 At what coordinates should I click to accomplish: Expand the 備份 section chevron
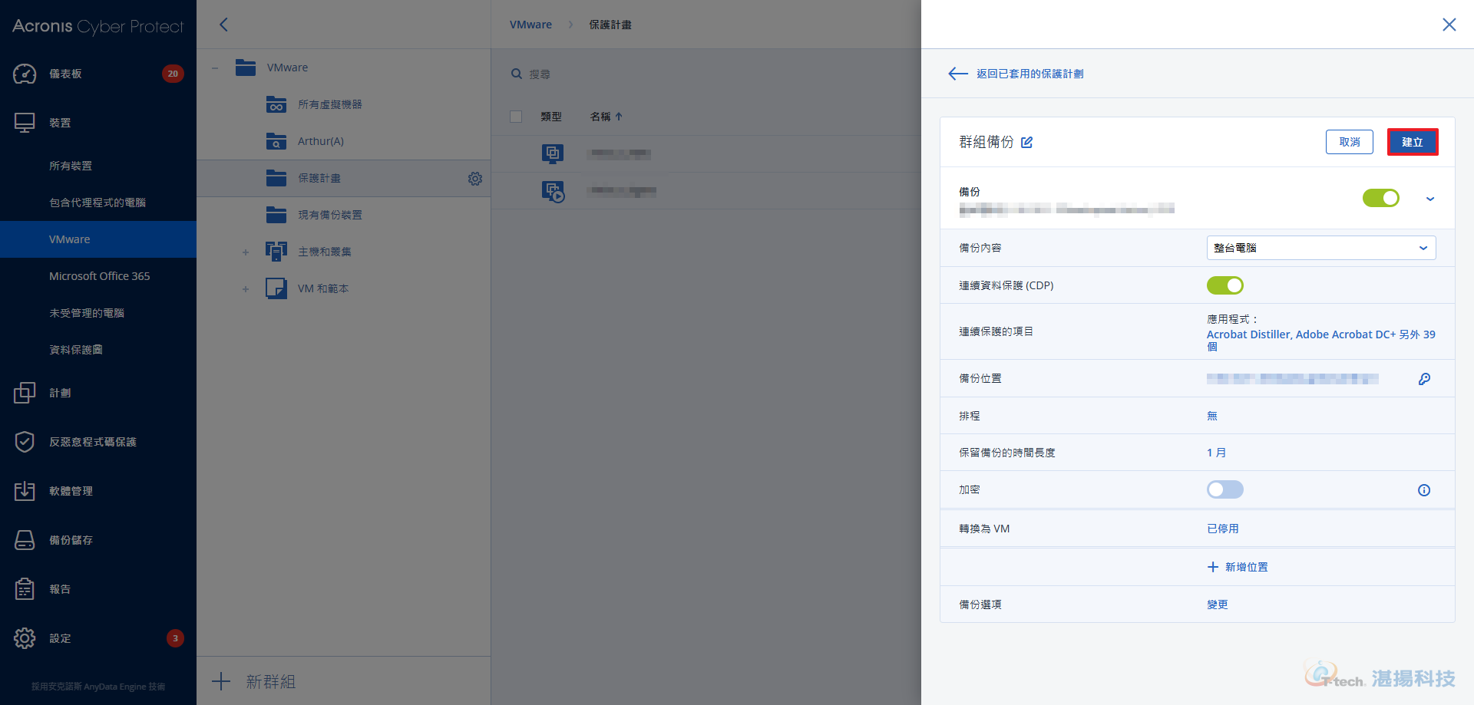point(1430,199)
